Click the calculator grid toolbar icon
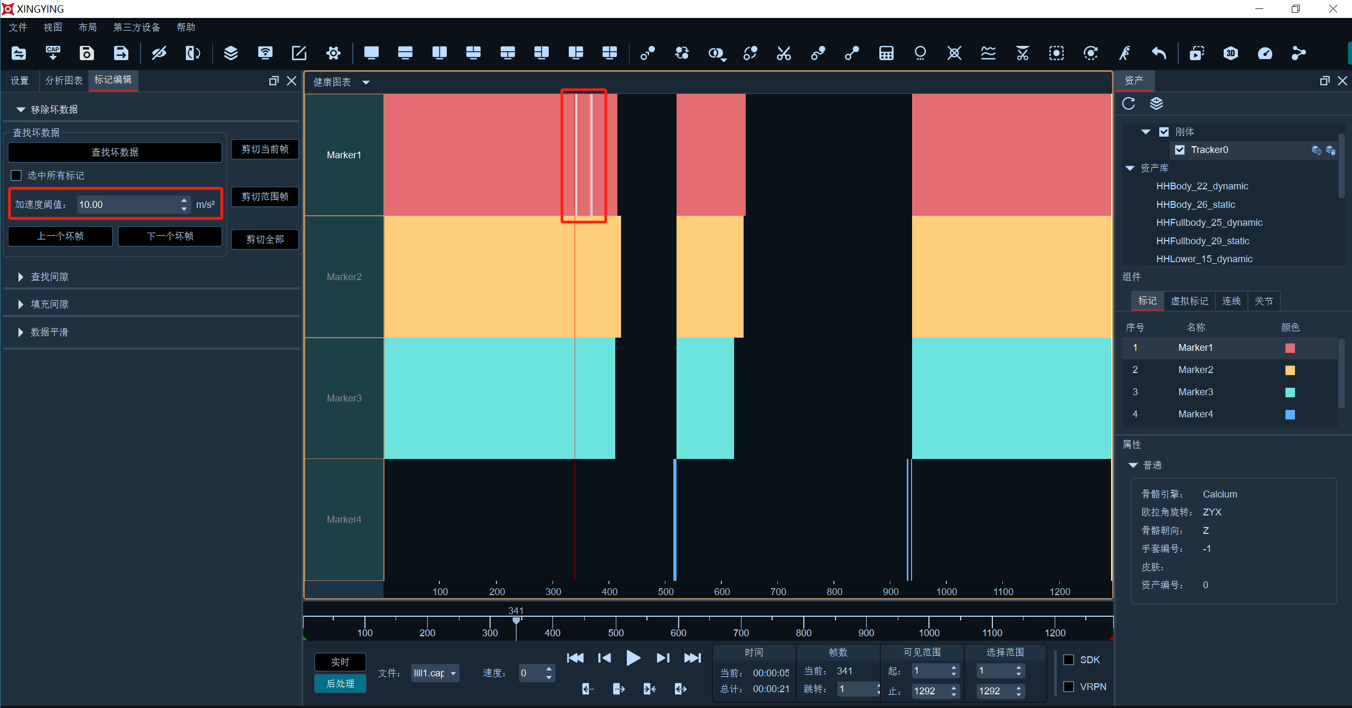 click(886, 53)
